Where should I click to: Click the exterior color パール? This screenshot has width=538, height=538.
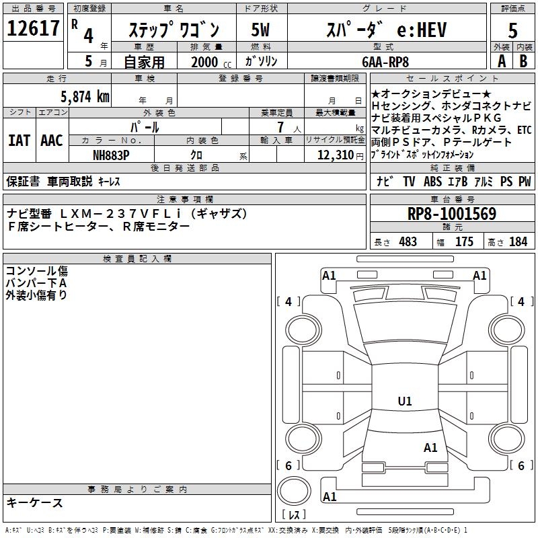(145, 127)
